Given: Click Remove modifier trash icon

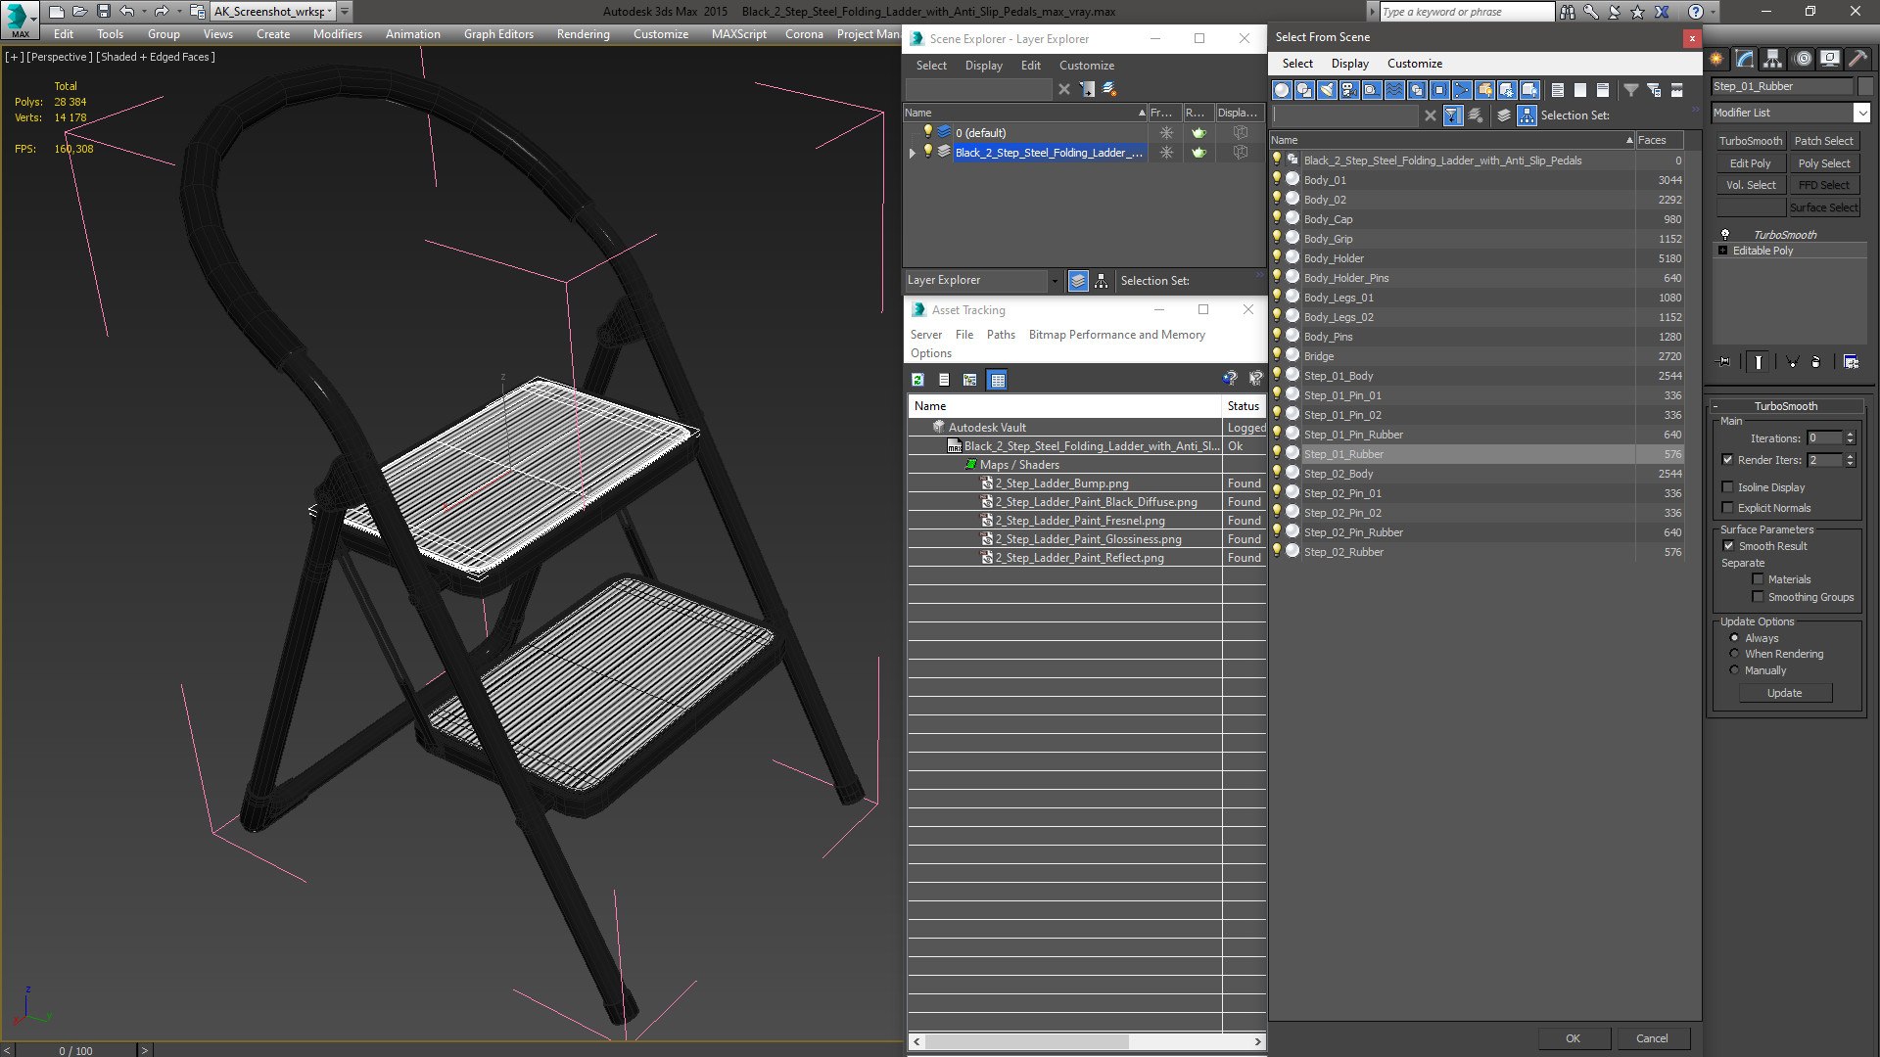Looking at the screenshot, I should pos(1815,361).
